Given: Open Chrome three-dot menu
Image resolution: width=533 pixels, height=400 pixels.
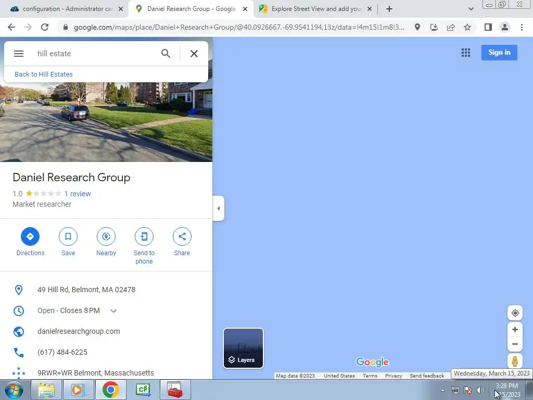Looking at the screenshot, I should tap(522, 27).
